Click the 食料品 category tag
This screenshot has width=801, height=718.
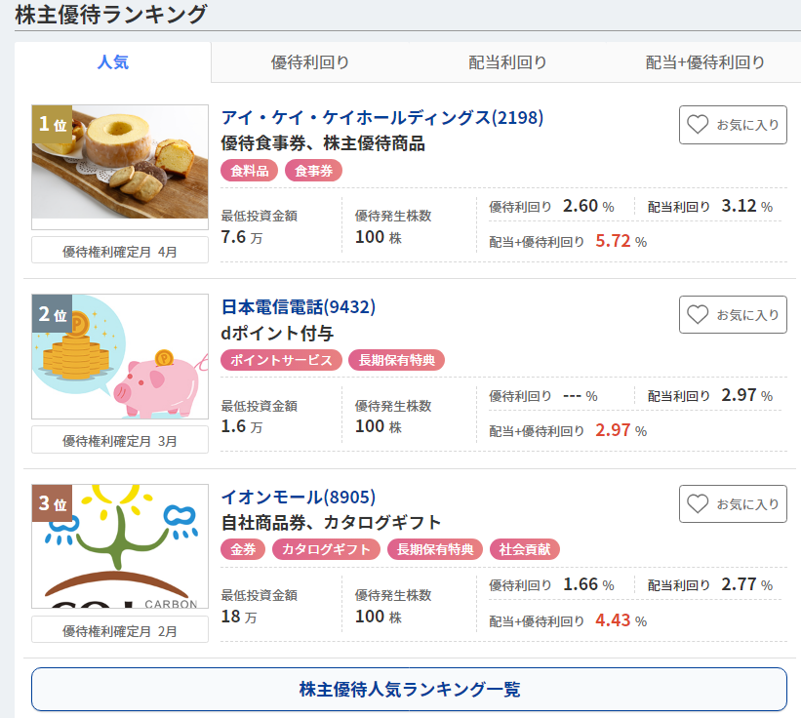pos(250,171)
